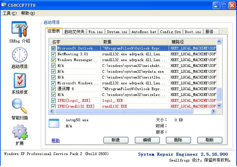Screen dimensions: 237x167
Task: Click the vertical scrollbar down arrow
Action: [219, 106]
